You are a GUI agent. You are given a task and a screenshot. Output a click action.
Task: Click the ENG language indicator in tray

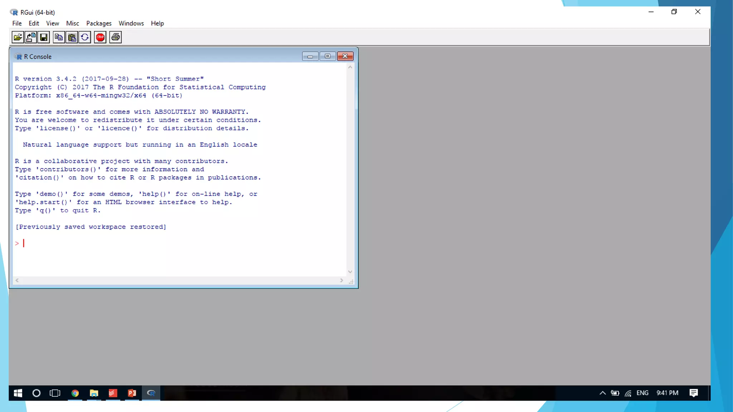[x=642, y=393]
